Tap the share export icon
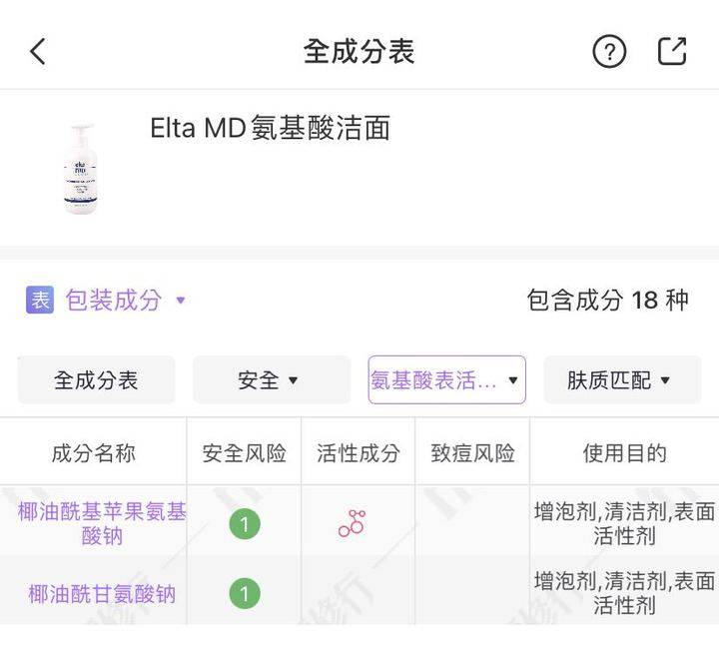 (672, 51)
